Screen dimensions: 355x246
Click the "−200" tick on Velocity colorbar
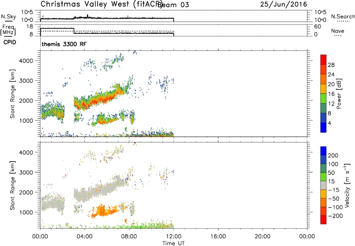pos(335,216)
